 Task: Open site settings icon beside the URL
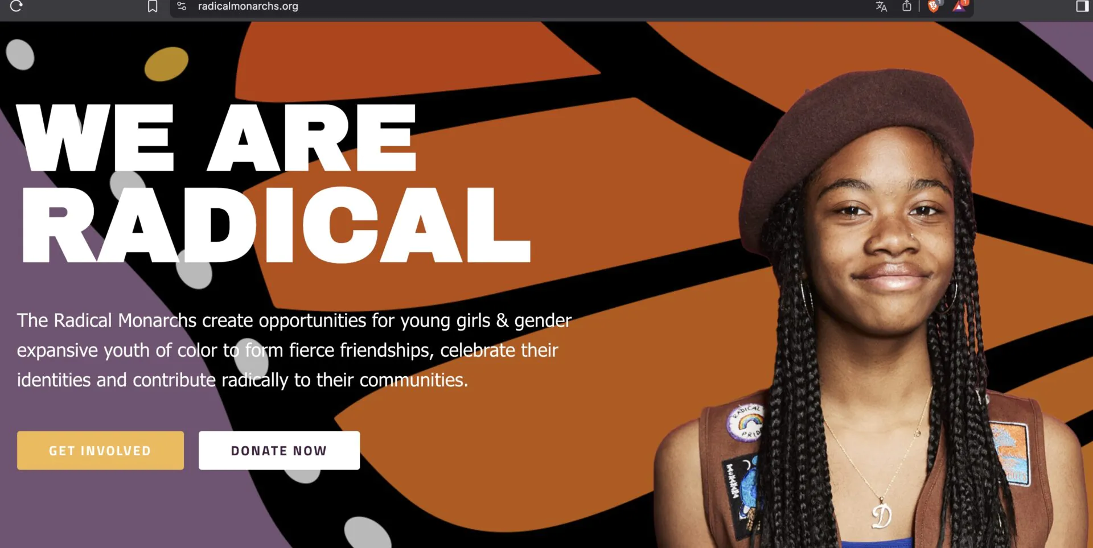(182, 6)
